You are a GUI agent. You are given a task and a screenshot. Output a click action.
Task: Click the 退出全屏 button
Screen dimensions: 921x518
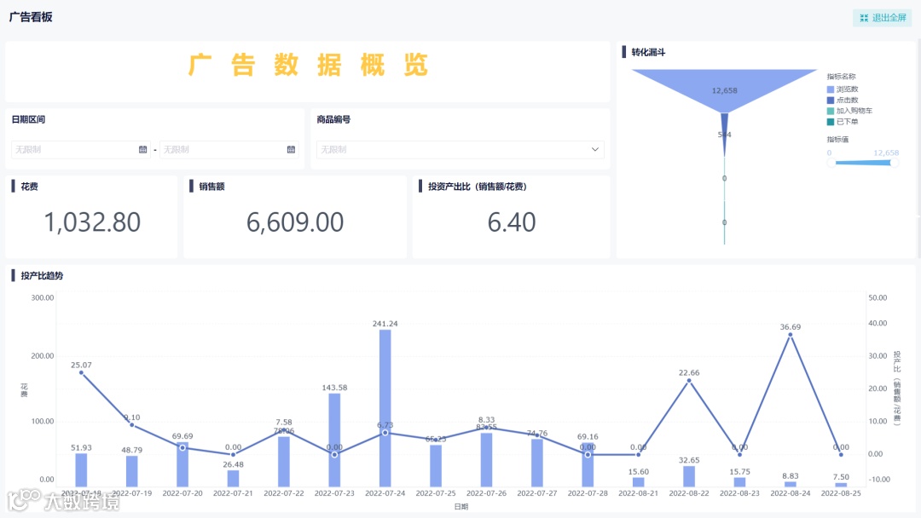click(883, 17)
